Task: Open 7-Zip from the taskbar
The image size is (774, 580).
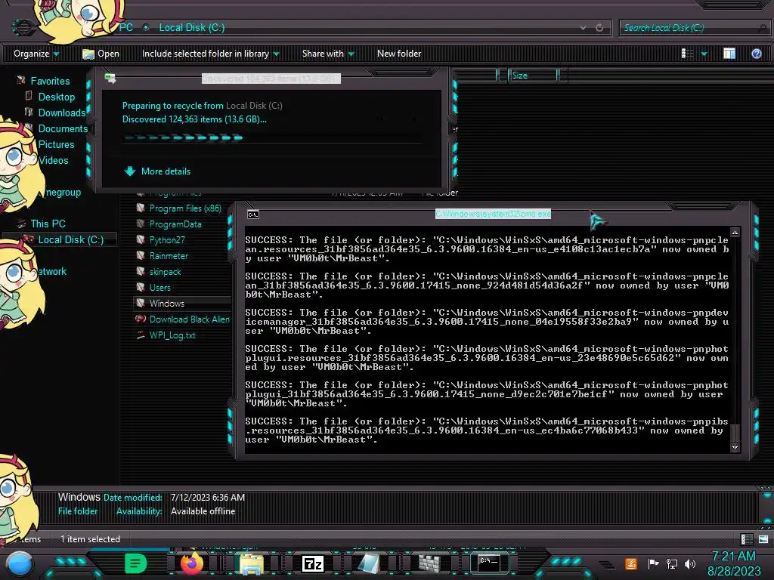Action: tap(312, 563)
